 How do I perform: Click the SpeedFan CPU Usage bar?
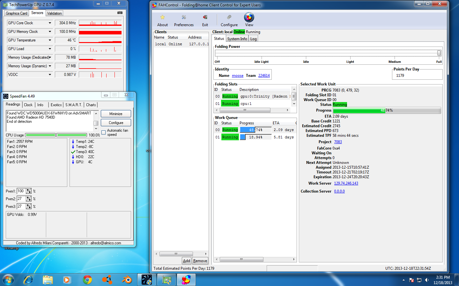pyautogui.click(x=56, y=135)
